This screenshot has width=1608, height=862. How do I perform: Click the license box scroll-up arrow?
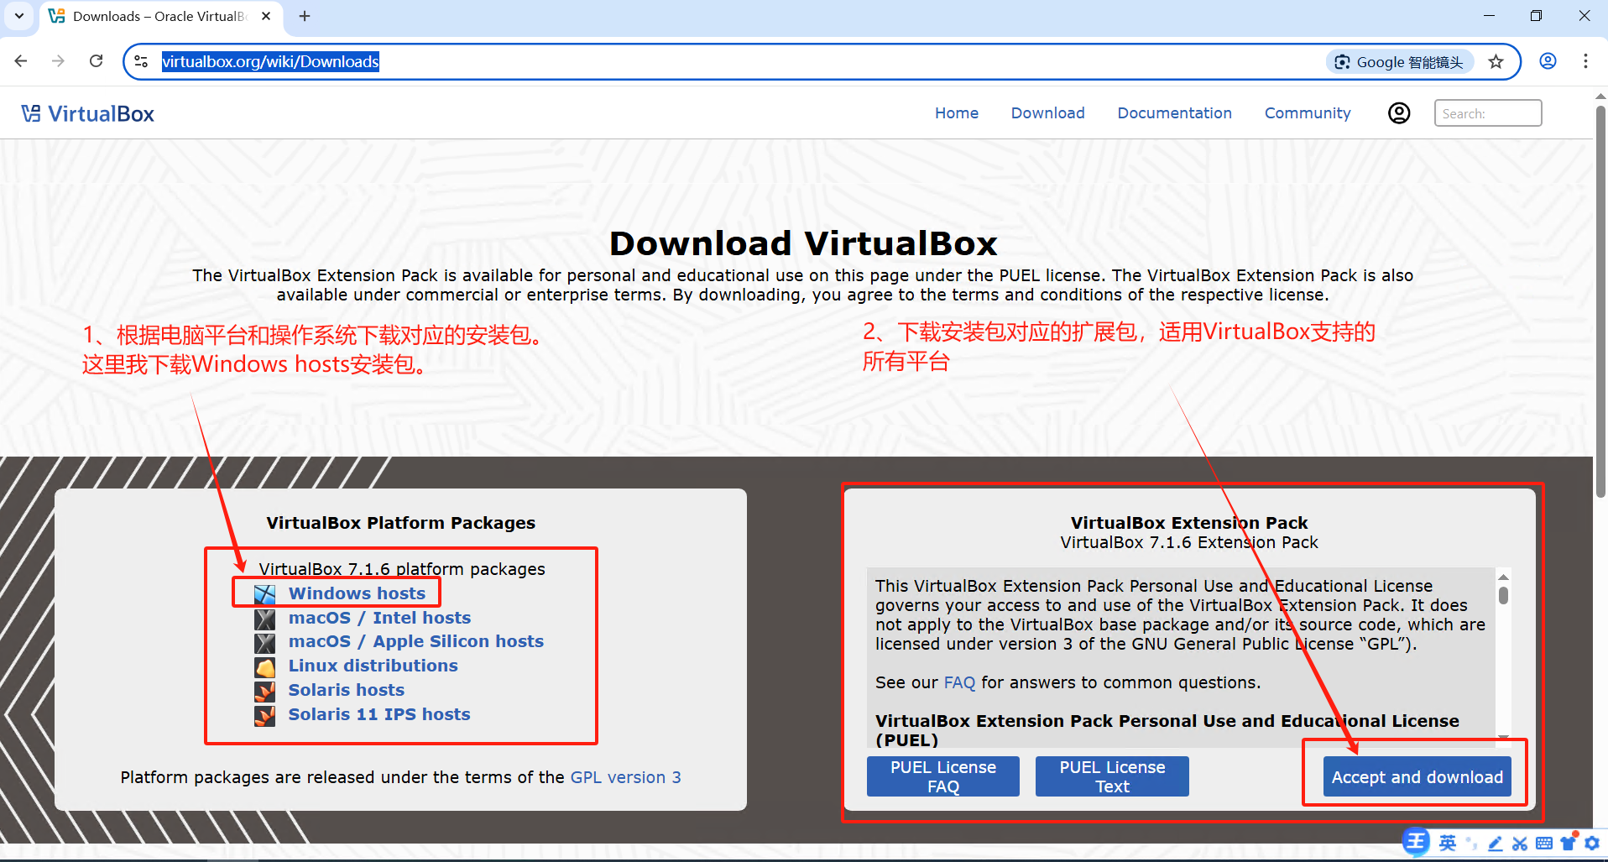pos(1503,577)
